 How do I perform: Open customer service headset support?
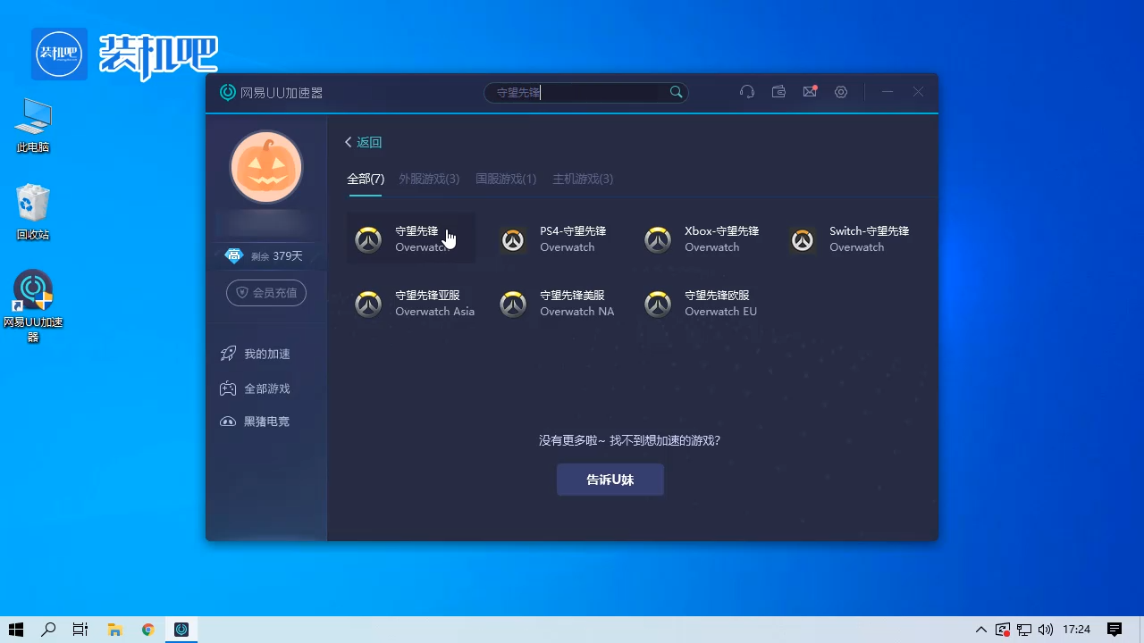click(x=747, y=91)
